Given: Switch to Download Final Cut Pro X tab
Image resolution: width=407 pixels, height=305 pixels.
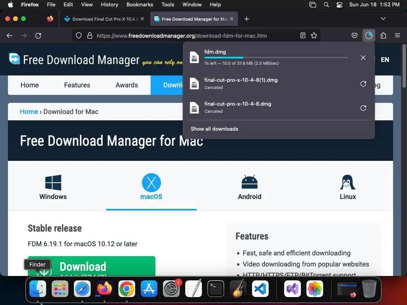Looking at the screenshot, I should pos(104,19).
